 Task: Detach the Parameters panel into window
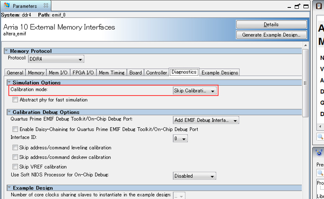(x=298, y=6)
